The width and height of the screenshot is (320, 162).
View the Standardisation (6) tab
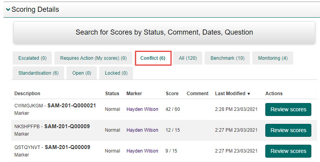(38, 73)
